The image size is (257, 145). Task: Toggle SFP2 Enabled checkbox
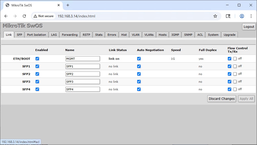37,74
